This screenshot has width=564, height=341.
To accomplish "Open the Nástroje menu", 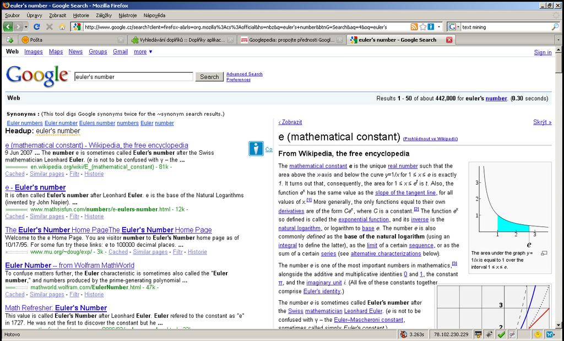I will [x=128, y=15].
